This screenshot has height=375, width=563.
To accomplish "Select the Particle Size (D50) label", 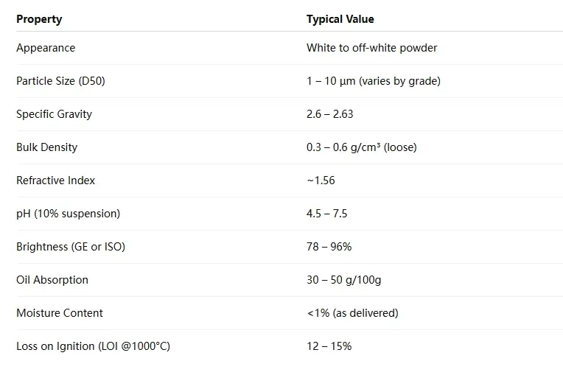I will click(x=60, y=81).
